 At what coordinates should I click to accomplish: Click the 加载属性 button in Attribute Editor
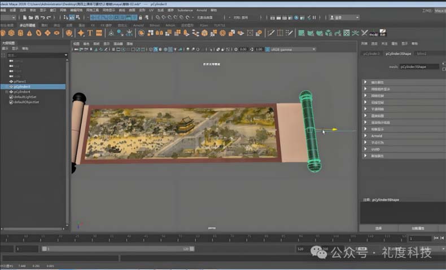418,228
